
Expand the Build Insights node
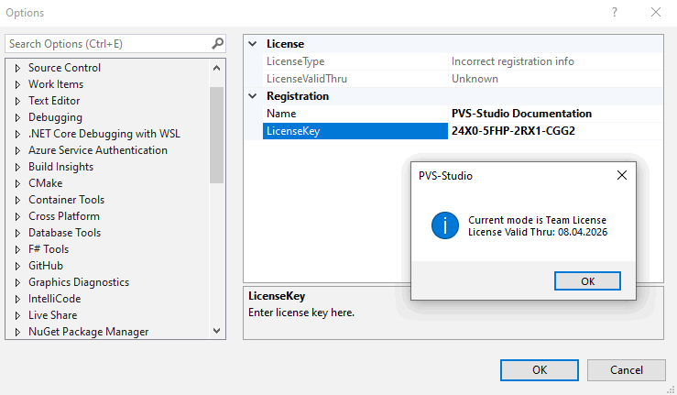(17, 167)
